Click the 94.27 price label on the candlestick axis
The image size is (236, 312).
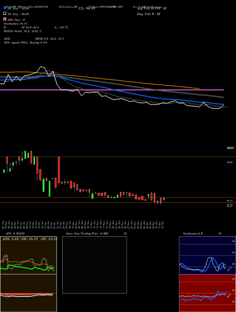[230, 201]
